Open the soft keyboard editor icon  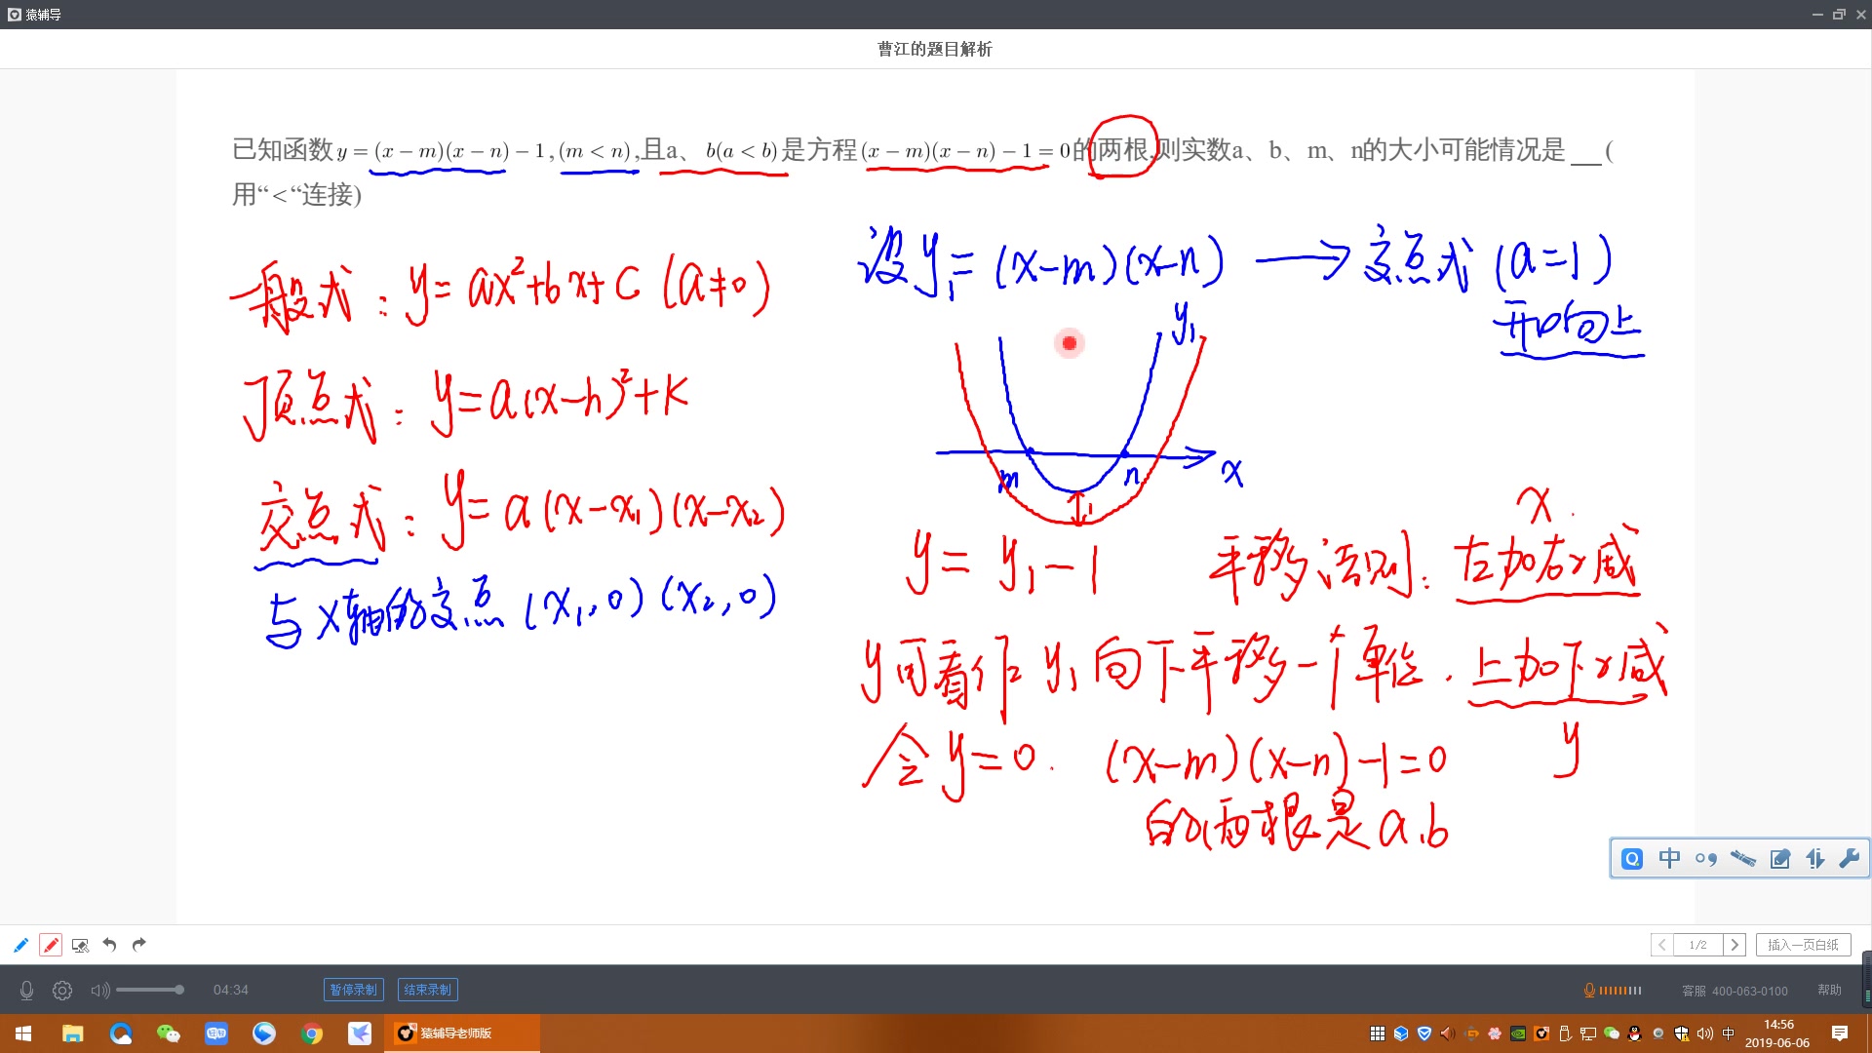pos(1779,858)
